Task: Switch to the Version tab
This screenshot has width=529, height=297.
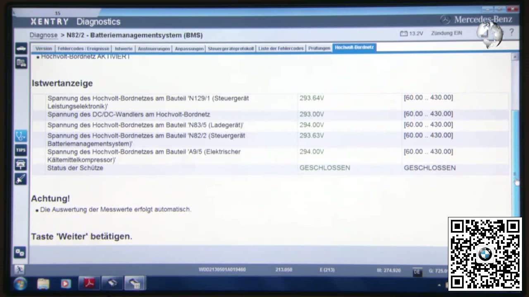Action: tap(44, 48)
